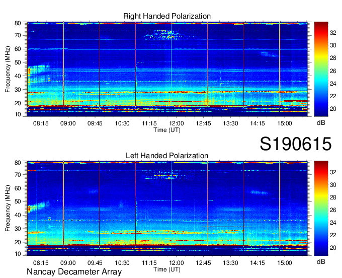
Task: Click the 20 MHz tick on the top frequency axis
Action: click(18, 103)
